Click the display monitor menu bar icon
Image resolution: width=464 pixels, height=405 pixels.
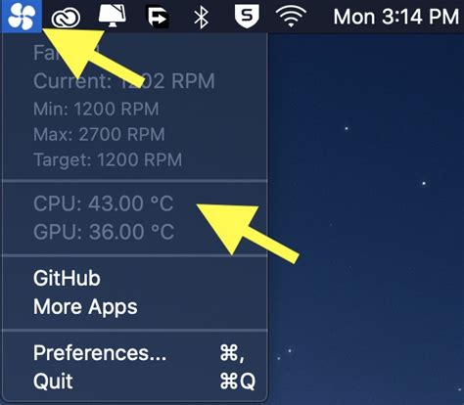click(x=113, y=17)
